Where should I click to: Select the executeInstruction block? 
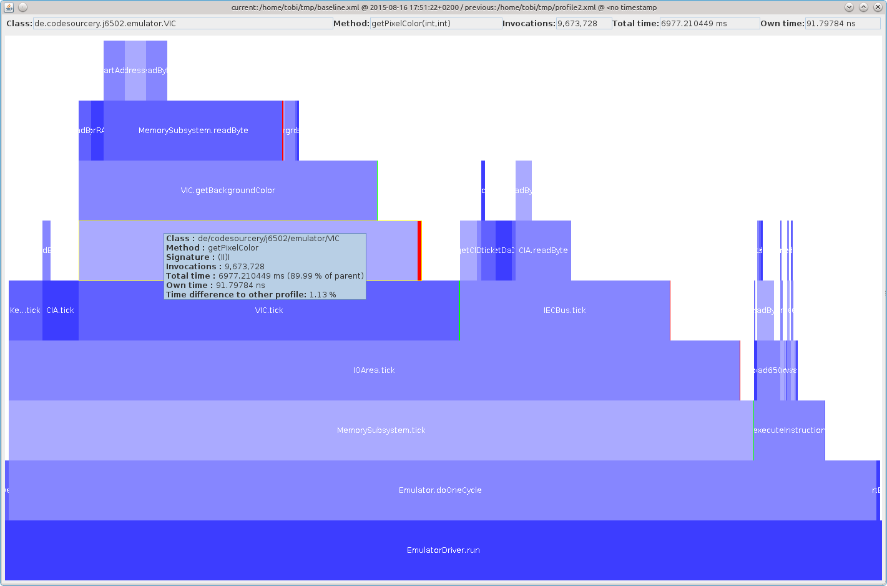click(x=789, y=430)
